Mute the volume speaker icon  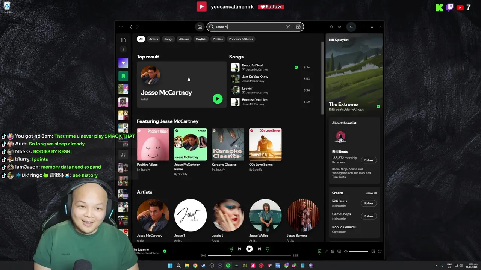point(346,251)
